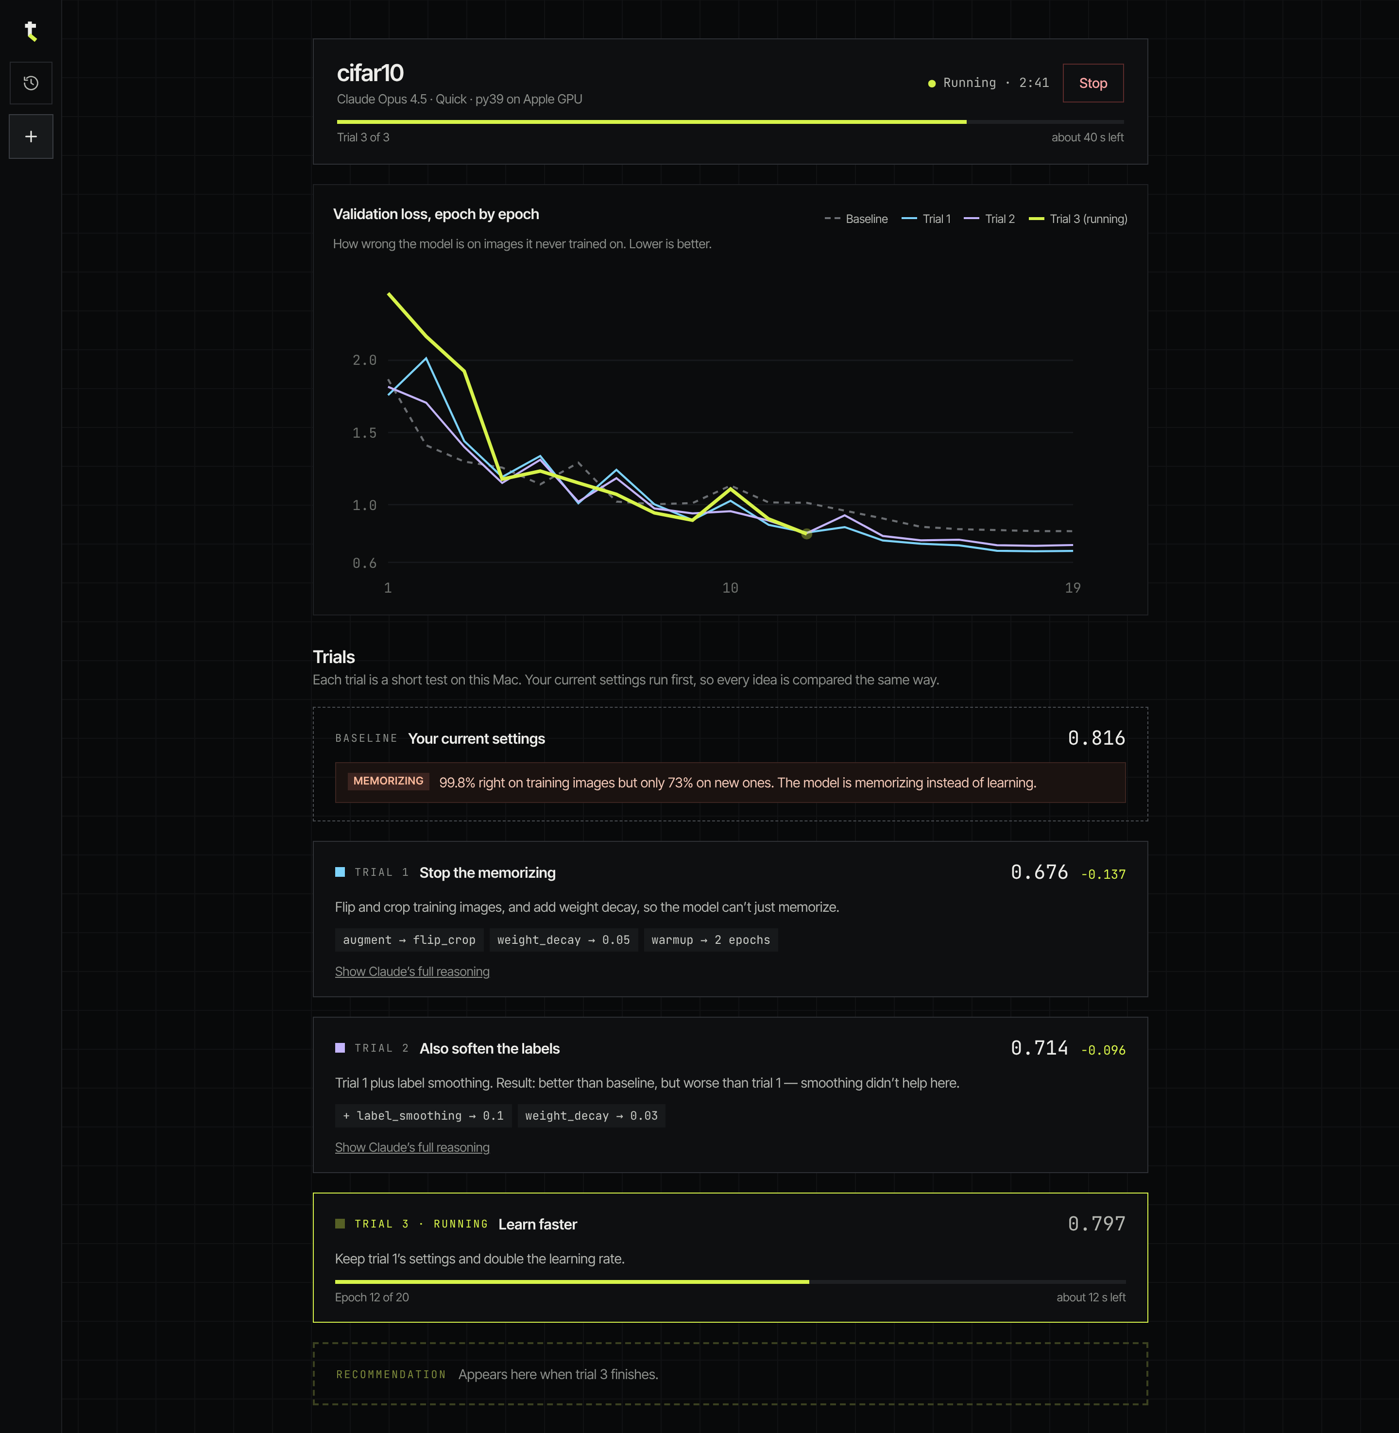Open run history from clock icon
This screenshot has width=1399, height=1433.
tap(31, 83)
